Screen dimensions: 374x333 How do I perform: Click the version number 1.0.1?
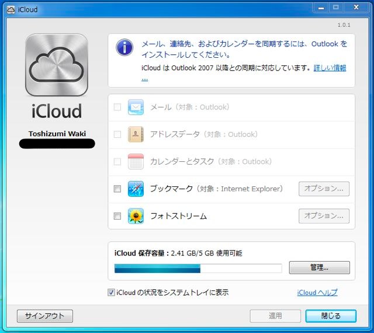click(344, 25)
